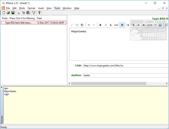Click the help question mark icon
Screen dimensions: 169x129
pos(40,13)
